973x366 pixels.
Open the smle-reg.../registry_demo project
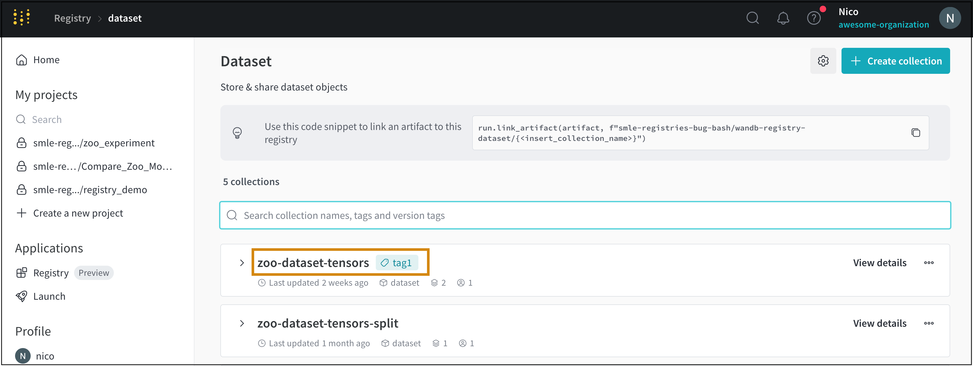click(90, 189)
